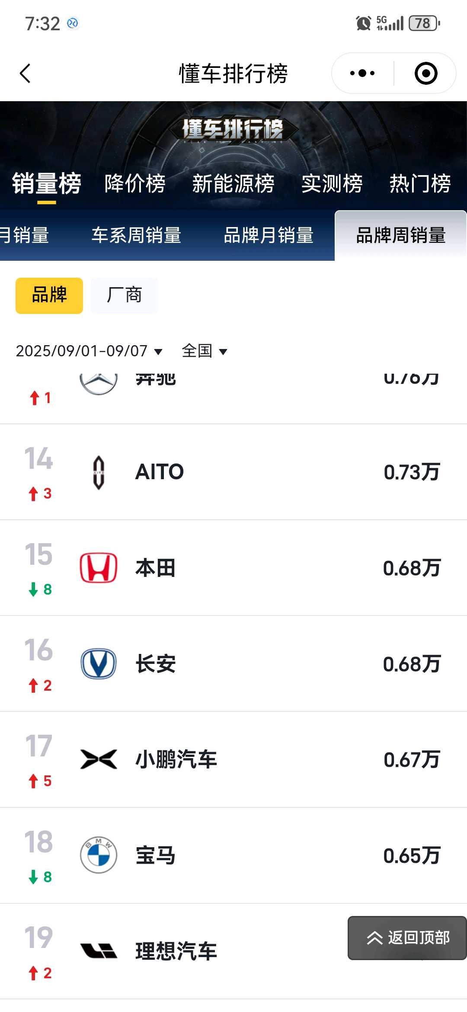This screenshot has height=1012, width=467.
Task: Open the three-dot more options menu
Action: pyautogui.click(x=362, y=73)
